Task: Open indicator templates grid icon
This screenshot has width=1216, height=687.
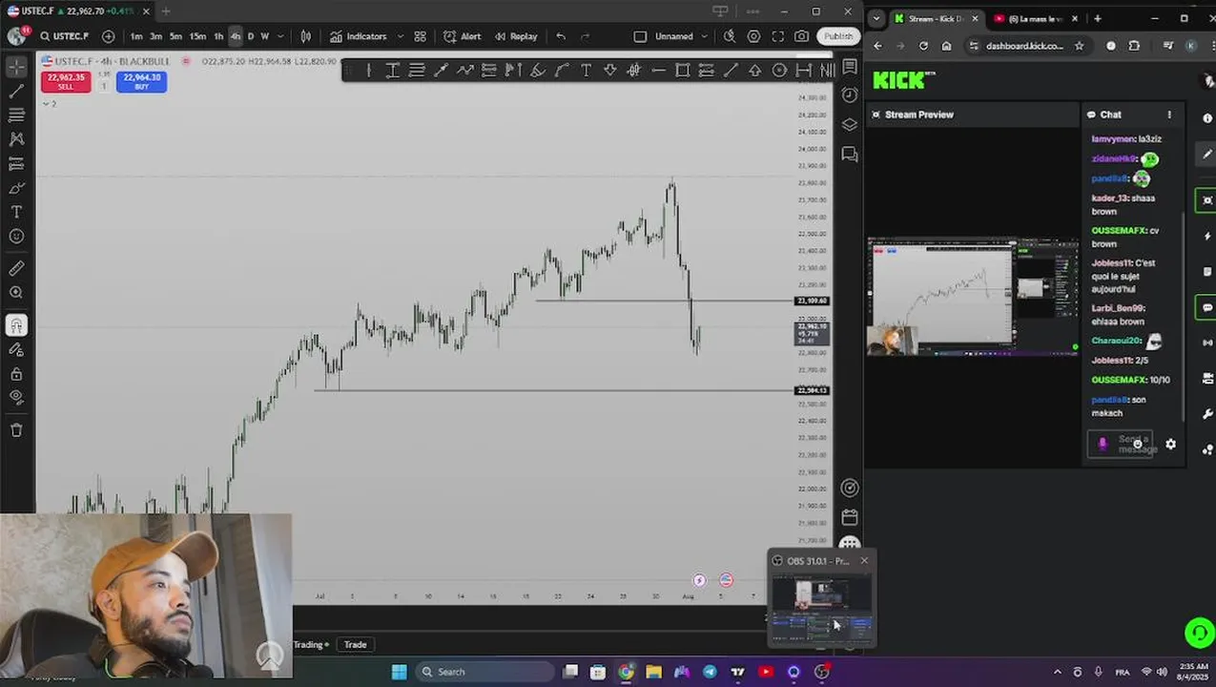Action: pos(420,36)
